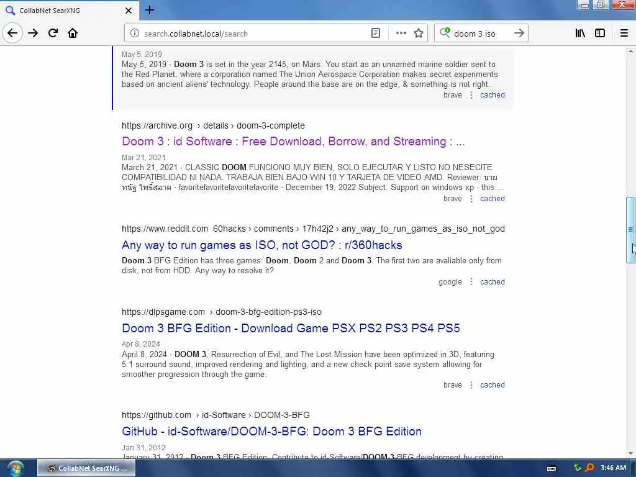Close the CollabNet SearXNG tab
The width and height of the screenshot is (636, 477).
point(129,11)
